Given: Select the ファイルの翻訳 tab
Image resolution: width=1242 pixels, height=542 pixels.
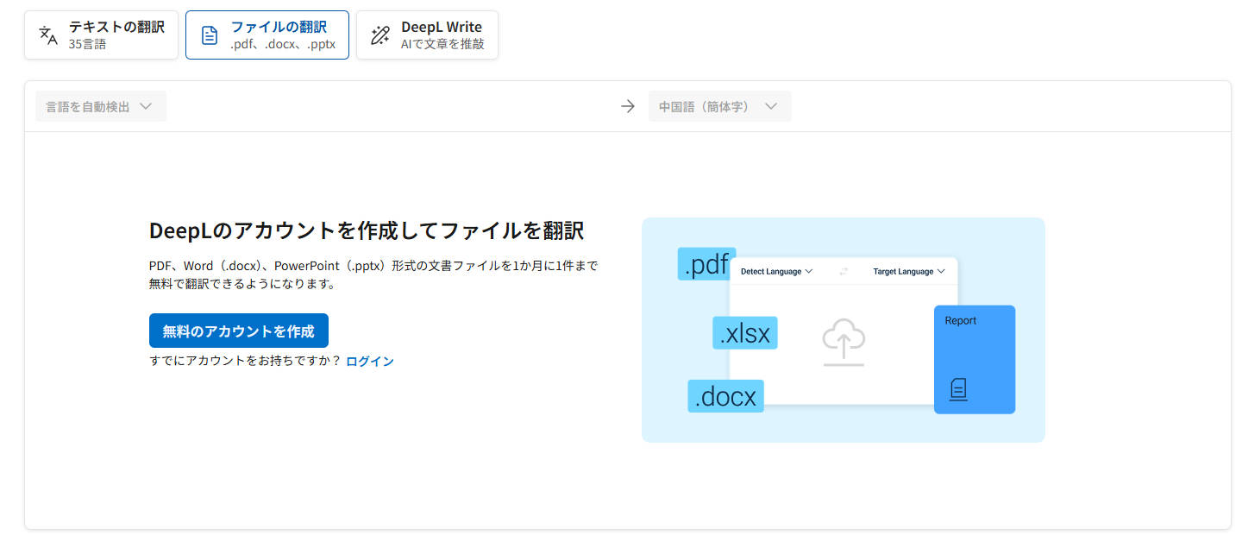Looking at the screenshot, I should [267, 35].
